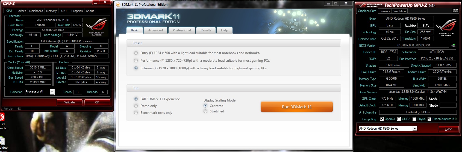Open the Help tab in 3DMark 11
Image resolution: width=462 pixels, height=152 pixels.
(225, 30)
